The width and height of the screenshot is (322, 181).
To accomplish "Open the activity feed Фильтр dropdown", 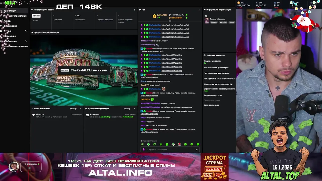I will tap(73, 109).
